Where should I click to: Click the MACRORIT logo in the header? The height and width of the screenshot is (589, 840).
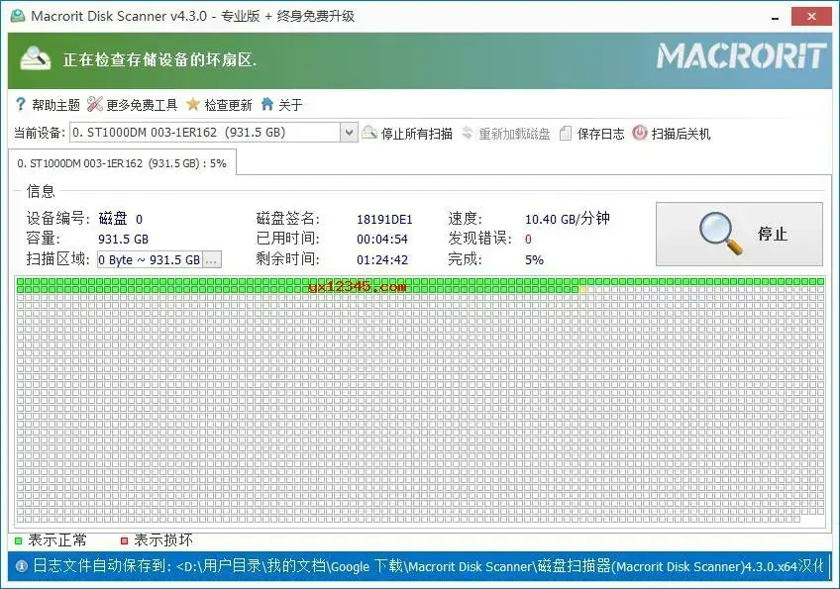click(x=741, y=56)
